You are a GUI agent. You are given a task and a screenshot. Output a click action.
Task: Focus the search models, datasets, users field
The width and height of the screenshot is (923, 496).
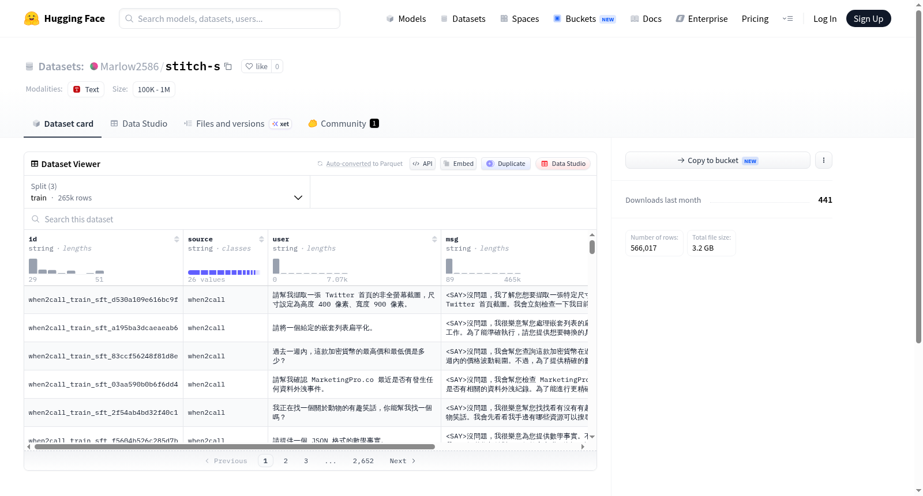(x=230, y=18)
